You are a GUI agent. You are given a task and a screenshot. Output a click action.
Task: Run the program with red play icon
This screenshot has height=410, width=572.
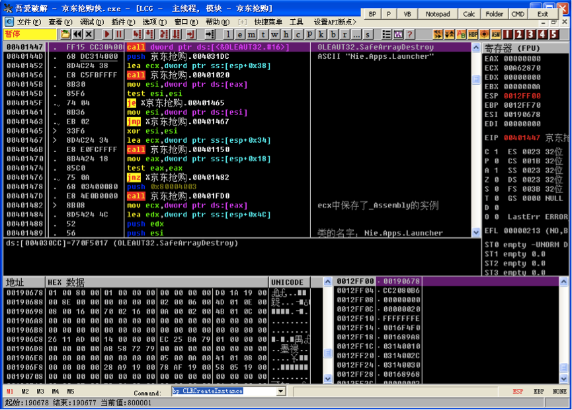click(107, 34)
